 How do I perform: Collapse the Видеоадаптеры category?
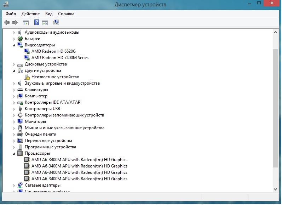tap(14, 45)
